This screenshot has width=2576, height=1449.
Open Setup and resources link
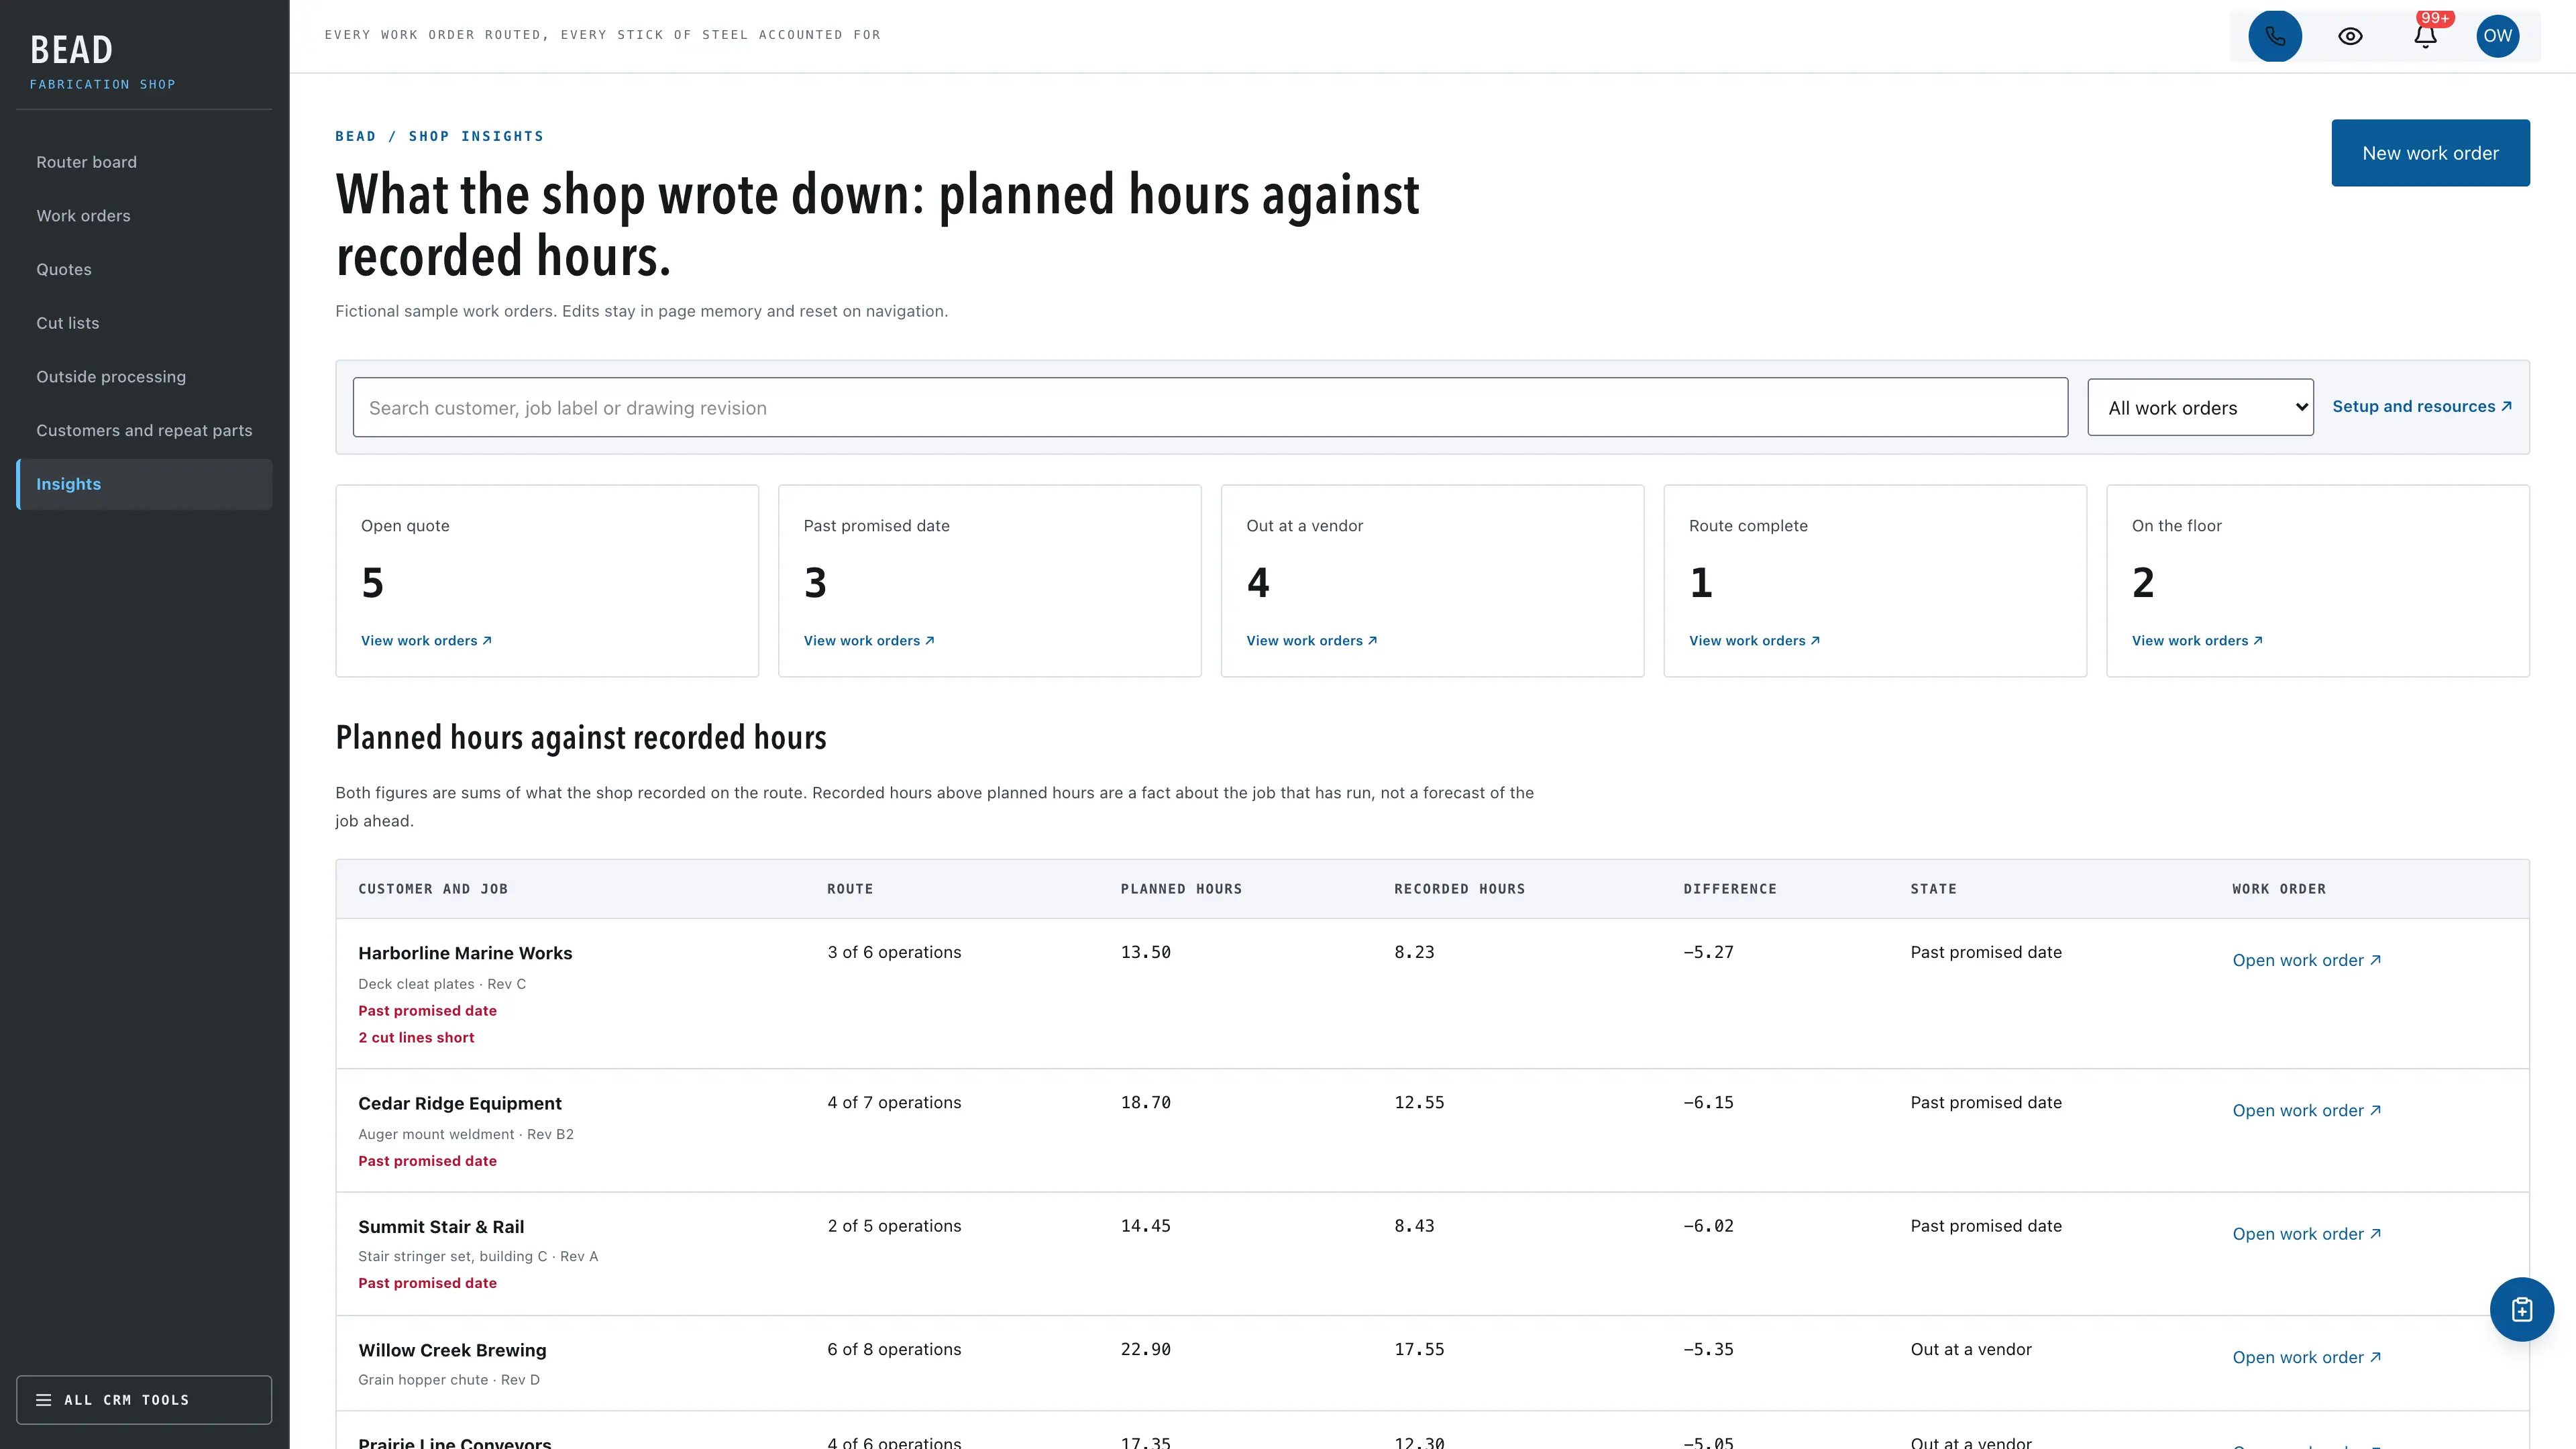(2421, 406)
